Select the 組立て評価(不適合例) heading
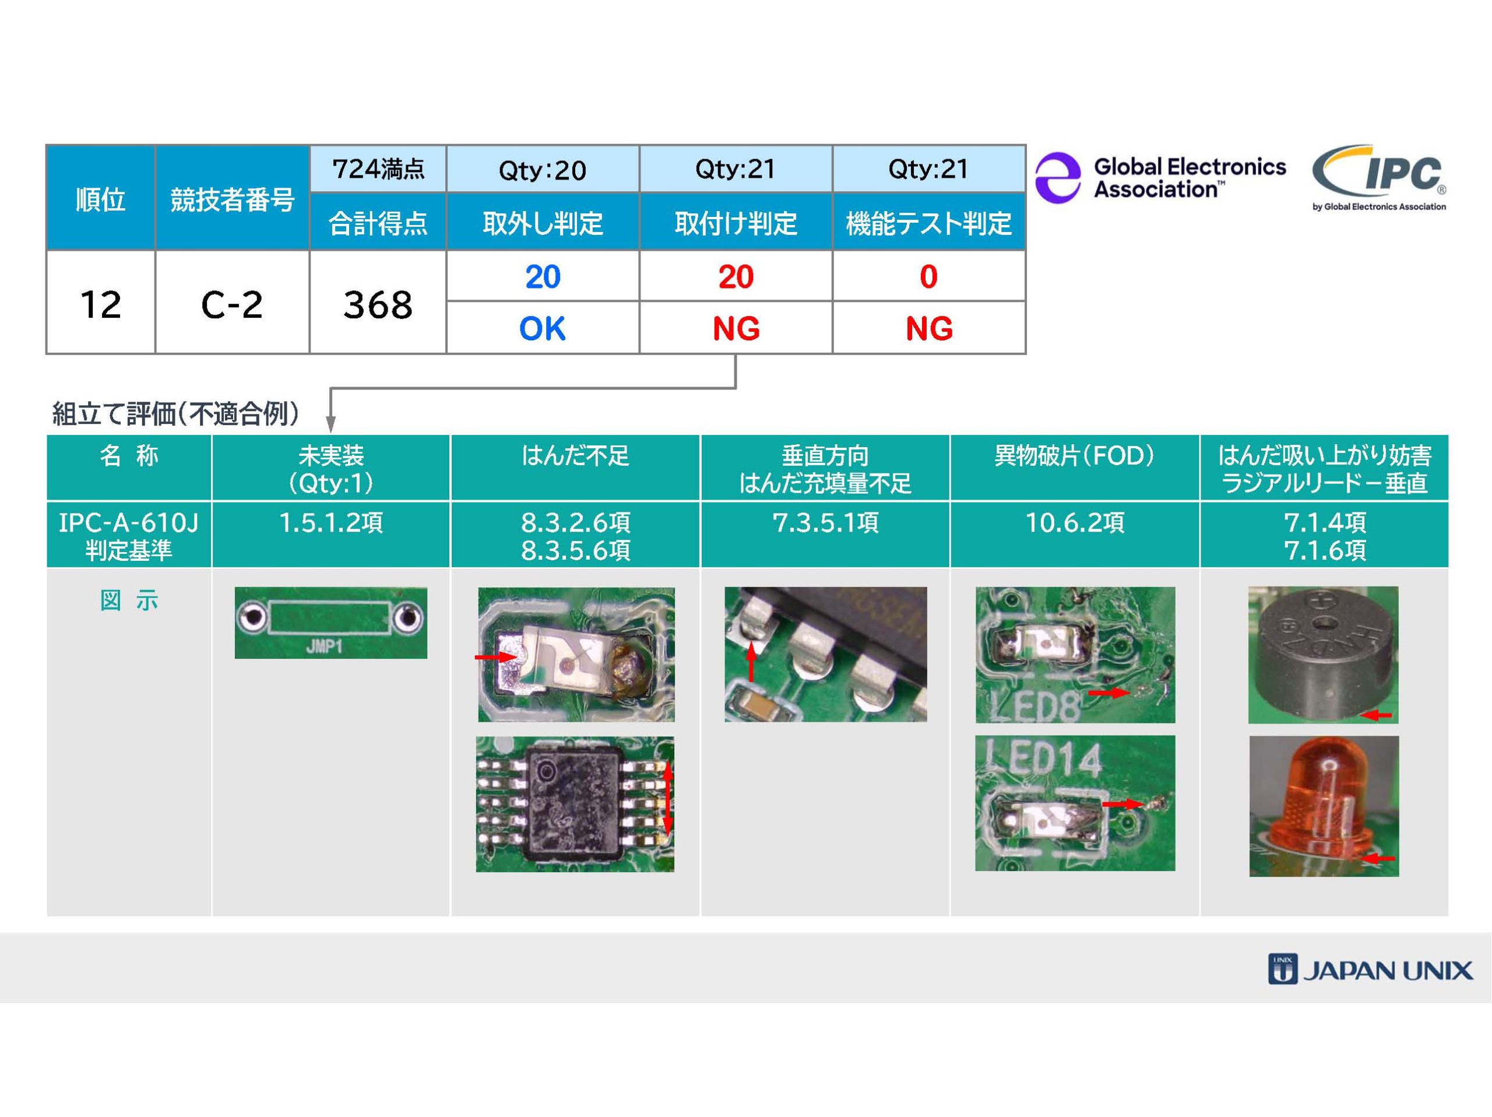The image size is (1492, 1117). [x=176, y=413]
